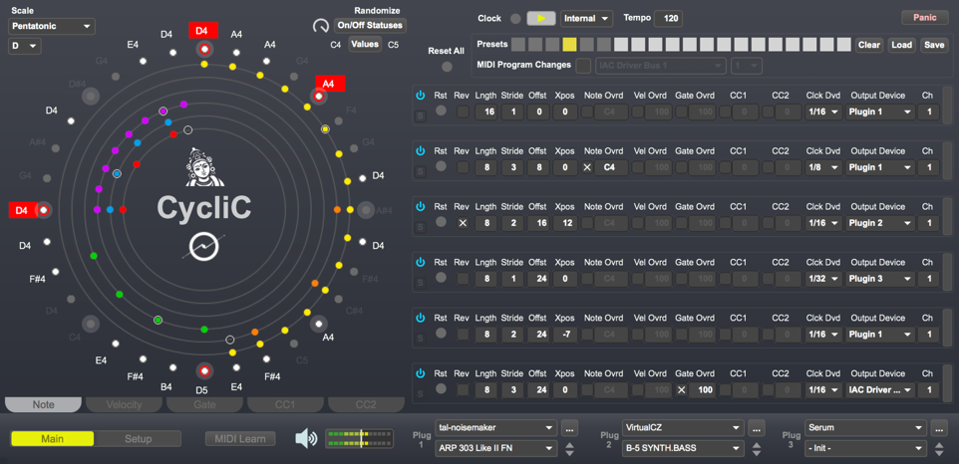Screen dimensions: 959x464
Task: Open the Plugin 2 output device dropdown
Action: tap(880, 223)
